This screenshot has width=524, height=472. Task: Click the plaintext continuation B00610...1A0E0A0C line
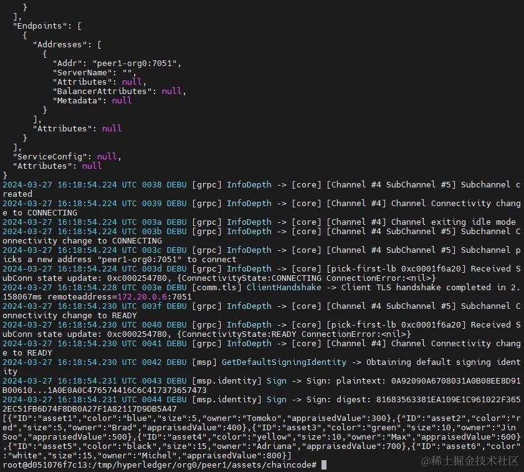pyautogui.click(x=105, y=390)
